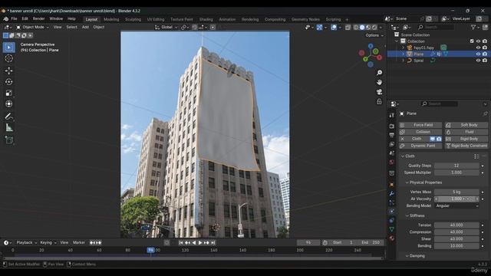Image resolution: width=491 pixels, height=276 pixels.
Task: Disable Plane object in renders
Action: 485,54
